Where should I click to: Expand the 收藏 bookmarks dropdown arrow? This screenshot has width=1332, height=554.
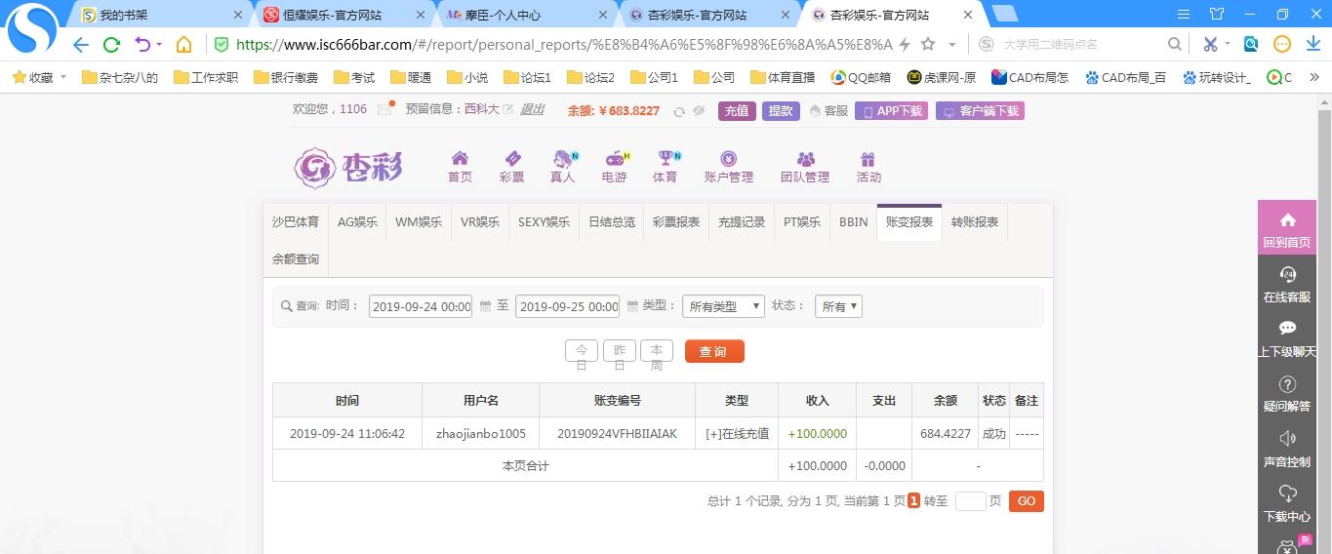pyautogui.click(x=63, y=77)
